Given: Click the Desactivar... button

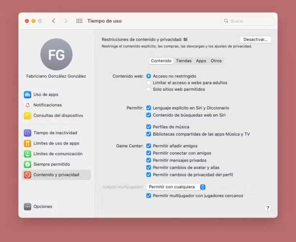Looking at the screenshot, I should tap(255, 39).
